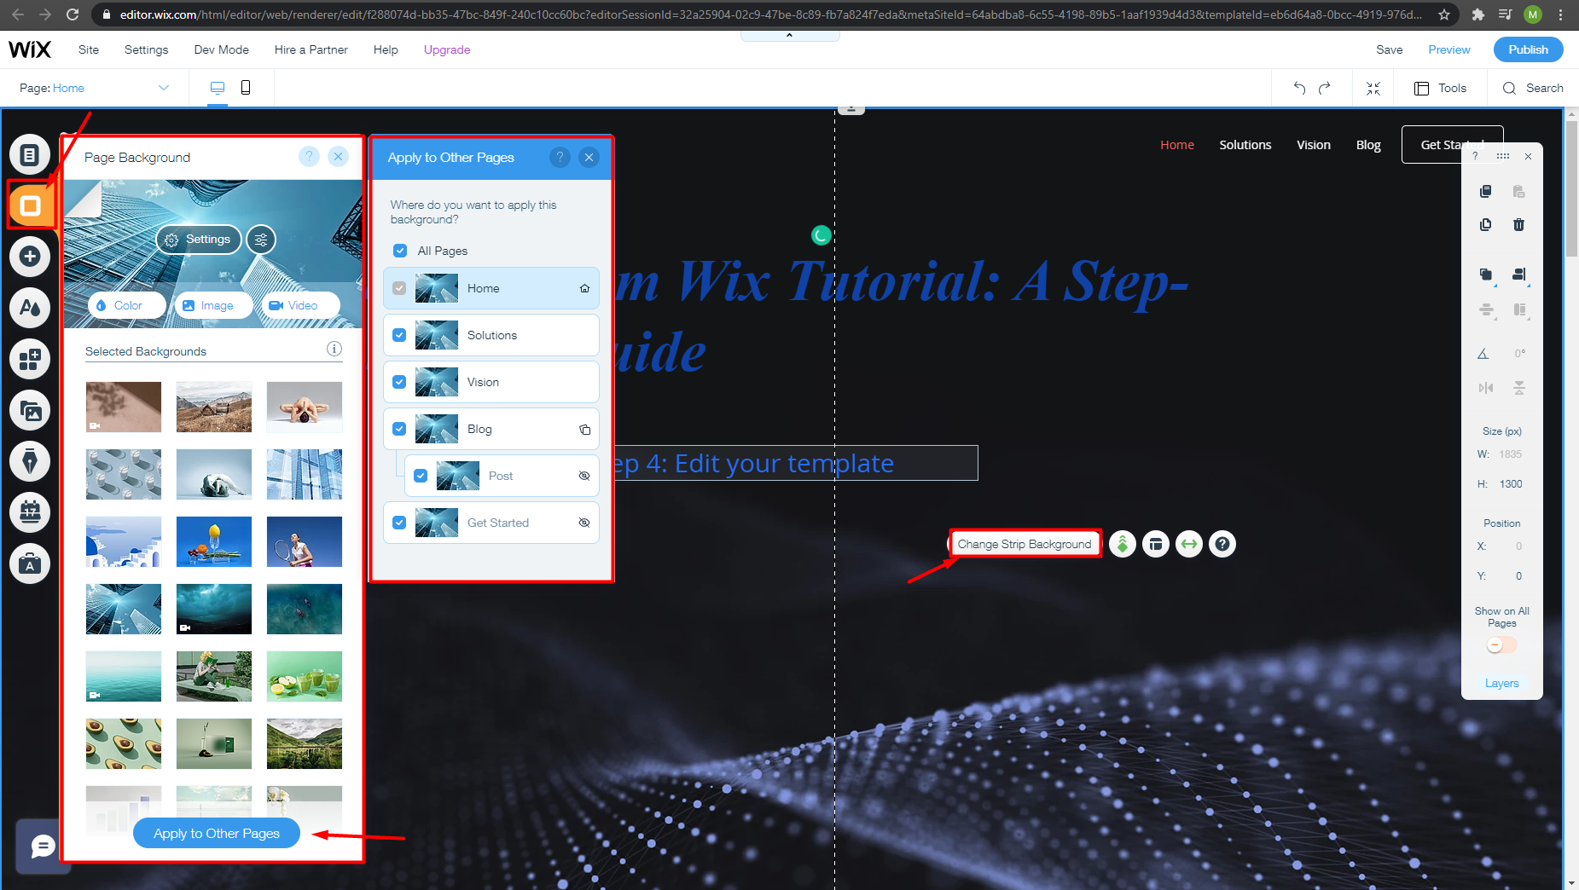Select the avocado pattern background thumbnail
The image size is (1579, 890).
[x=124, y=743]
